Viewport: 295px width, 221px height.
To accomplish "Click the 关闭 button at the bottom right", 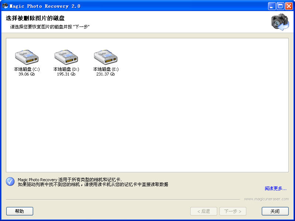I will [x=275, y=211].
